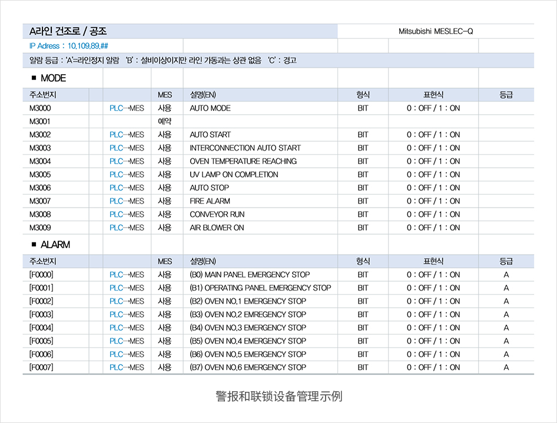Click the [F0000] alarm address cell

click(x=41, y=275)
